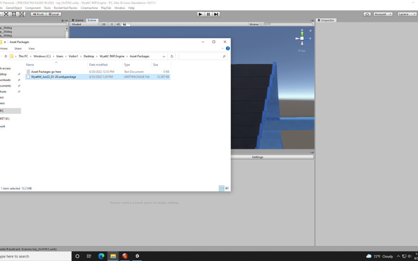This screenshot has height=261, width=418.
Task: Refresh the Explorer folder view
Action: 172,56
